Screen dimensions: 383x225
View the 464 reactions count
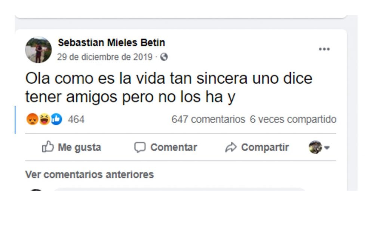pyautogui.click(x=76, y=119)
